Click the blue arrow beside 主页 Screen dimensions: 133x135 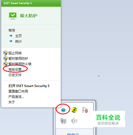[11, 36]
